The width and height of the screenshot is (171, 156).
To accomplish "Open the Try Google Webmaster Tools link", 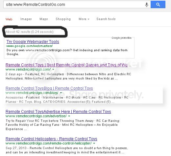I will [x=33, y=42].
